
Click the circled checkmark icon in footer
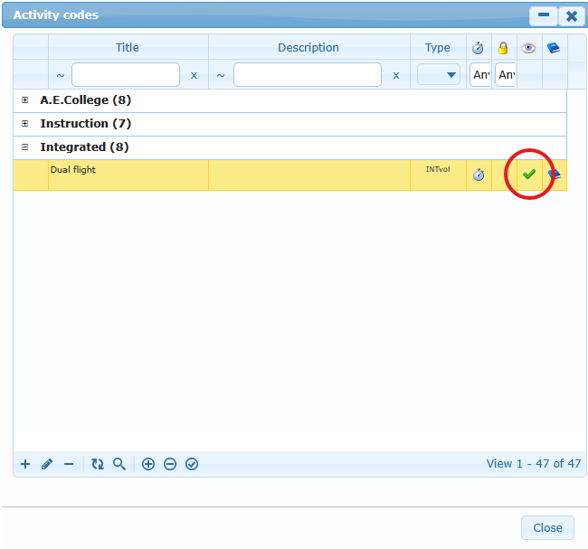coord(192,464)
